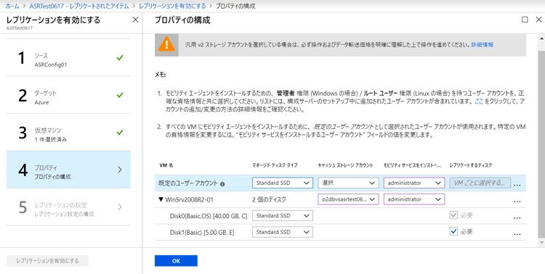
Task: Click the blue OK button
Action: 176,261
